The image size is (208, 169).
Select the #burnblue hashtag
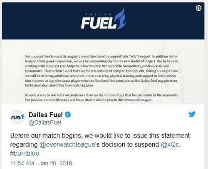pos(25,154)
